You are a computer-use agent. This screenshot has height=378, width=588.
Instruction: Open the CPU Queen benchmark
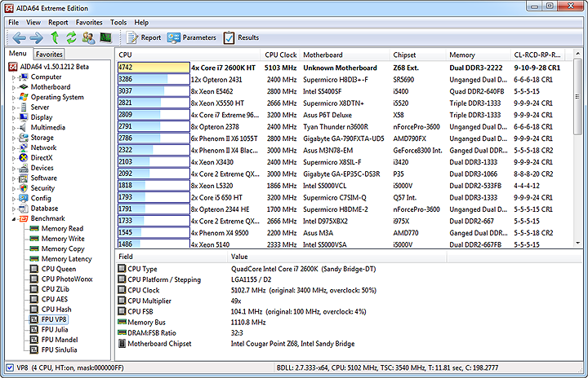(x=59, y=269)
